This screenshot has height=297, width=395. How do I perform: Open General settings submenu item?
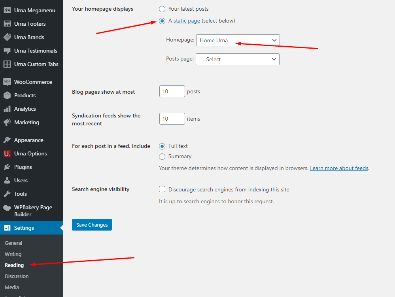click(13, 243)
